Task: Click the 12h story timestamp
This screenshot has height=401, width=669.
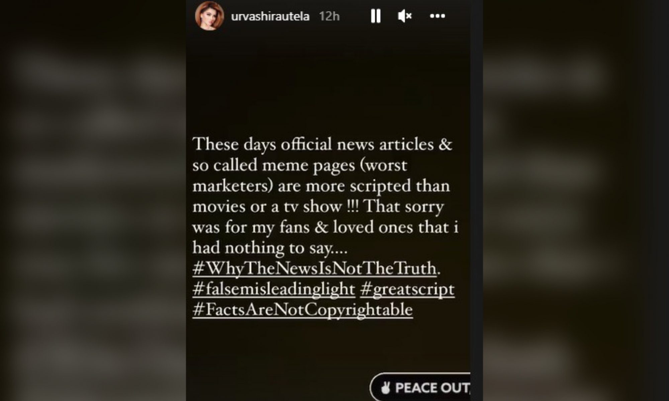Action: click(329, 16)
